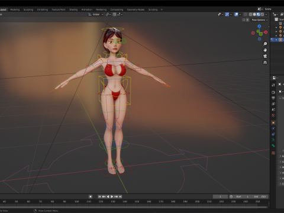284x213 pixels.
Task: Click the zoom magnifier navigation icon
Action: (x=265, y=44)
